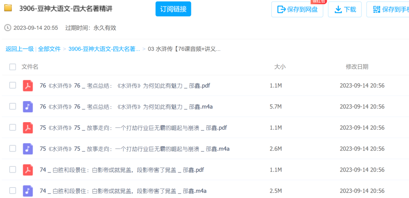This screenshot has width=409, height=198.
Task: Toggle the select-all checkbox beside 文件名
Action: (12, 67)
